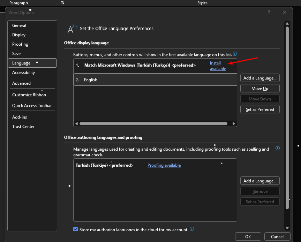Viewport: 301px width, 242px height.
Task: Open the Quick Access Toolbar category
Action: (x=32, y=106)
